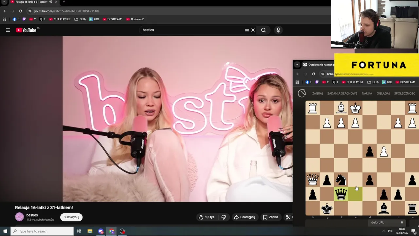This screenshot has height=236, width=419.
Task: Open notification center in system tray
Action: 414,231
